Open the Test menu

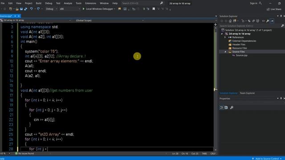pos(58,3)
